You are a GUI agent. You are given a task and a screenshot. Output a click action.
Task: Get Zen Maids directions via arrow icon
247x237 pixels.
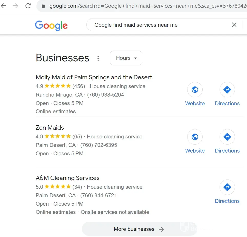click(227, 137)
